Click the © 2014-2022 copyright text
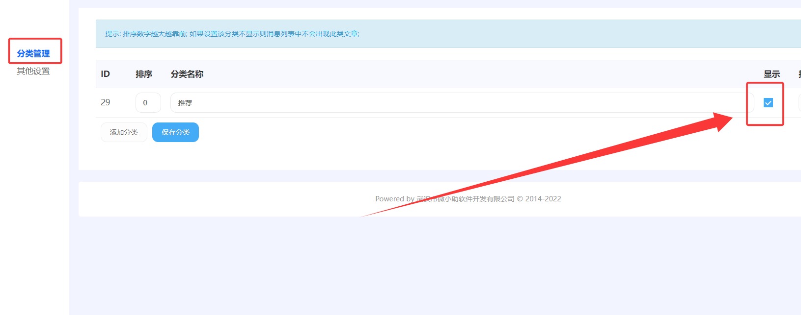 (539, 199)
